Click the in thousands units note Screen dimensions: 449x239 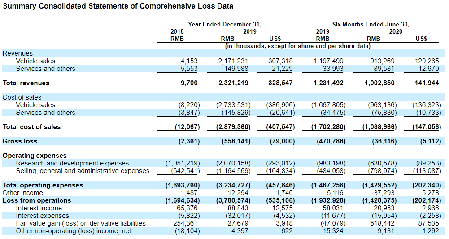click(x=297, y=46)
